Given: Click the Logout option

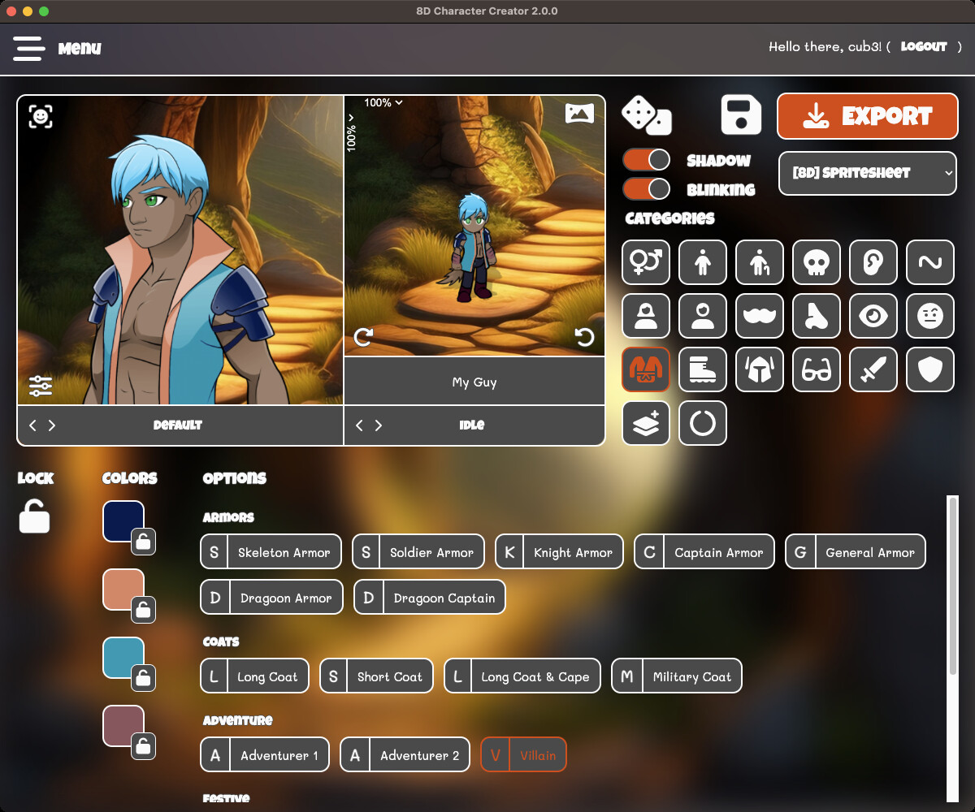Looking at the screenshot, I should pos(924,46).
